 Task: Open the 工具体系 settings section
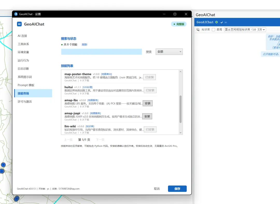[23, 44]
